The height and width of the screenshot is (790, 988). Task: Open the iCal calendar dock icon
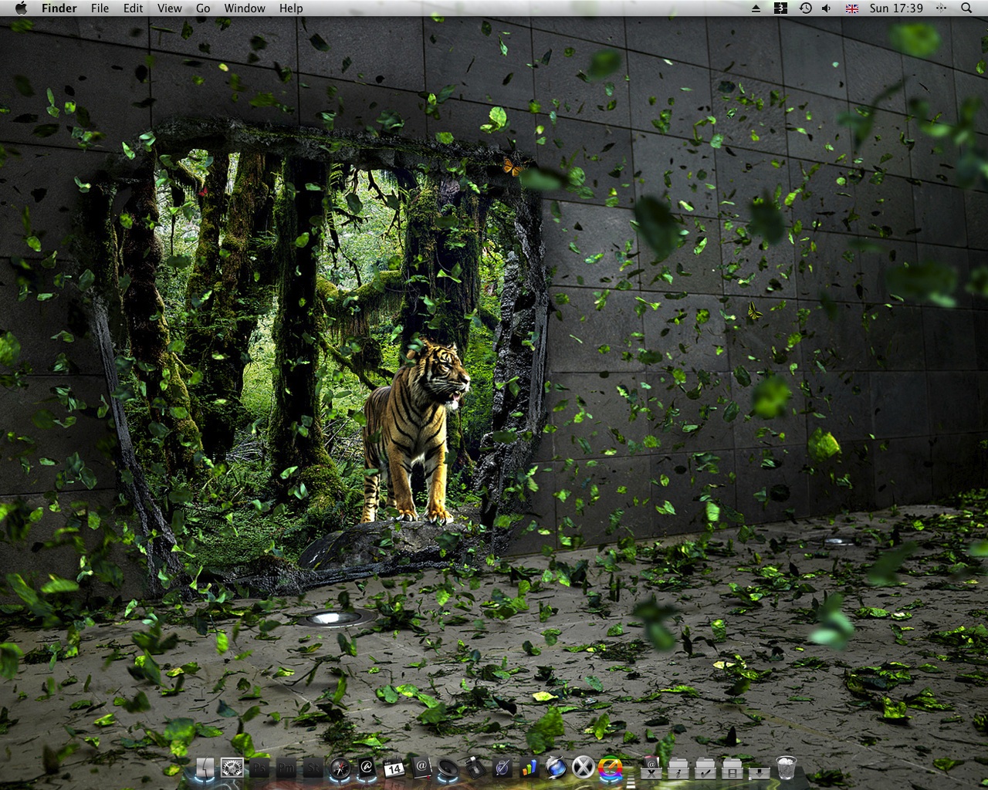(394, 768)
